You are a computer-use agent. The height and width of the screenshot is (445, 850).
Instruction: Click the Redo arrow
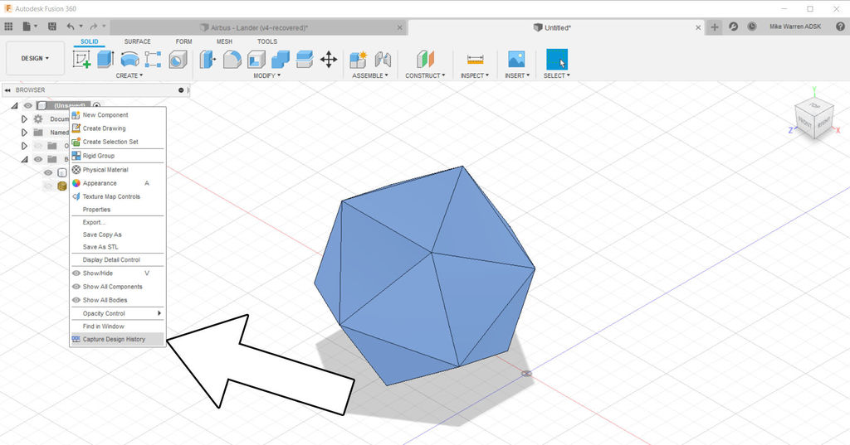(93, 26)
